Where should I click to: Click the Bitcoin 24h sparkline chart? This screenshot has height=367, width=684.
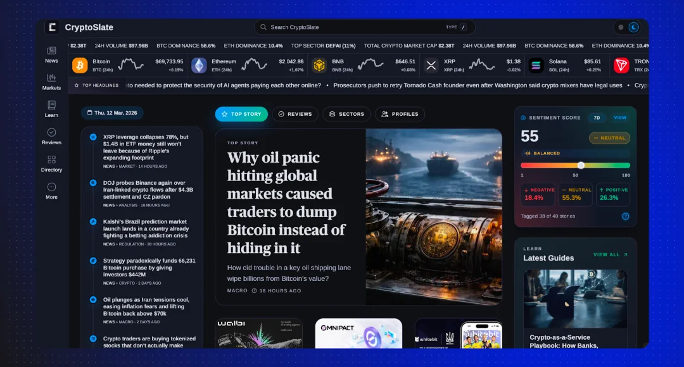[x=130, y=65]
